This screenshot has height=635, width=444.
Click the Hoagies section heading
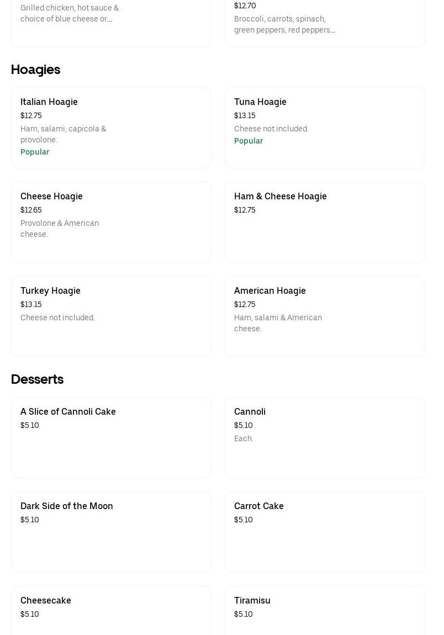[x=35, y=70]
